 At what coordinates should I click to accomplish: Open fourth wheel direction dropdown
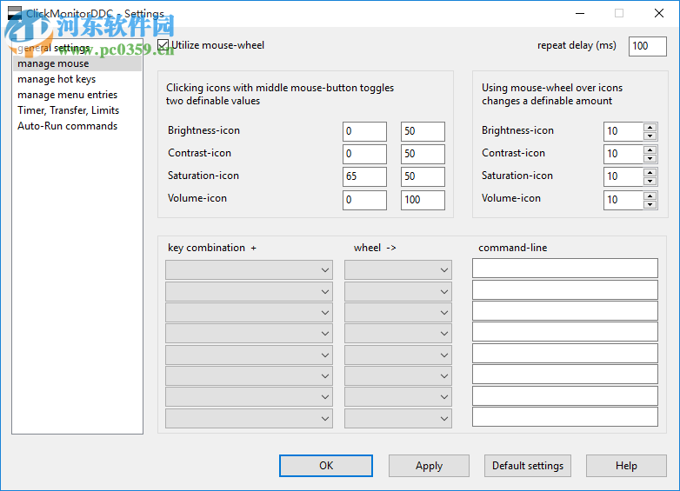point(398,333)
